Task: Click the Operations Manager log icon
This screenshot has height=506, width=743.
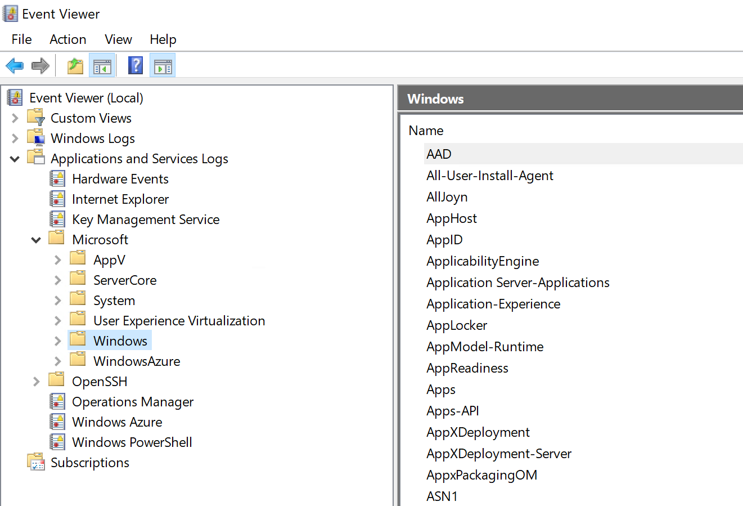Action: [x=57, y=401]
